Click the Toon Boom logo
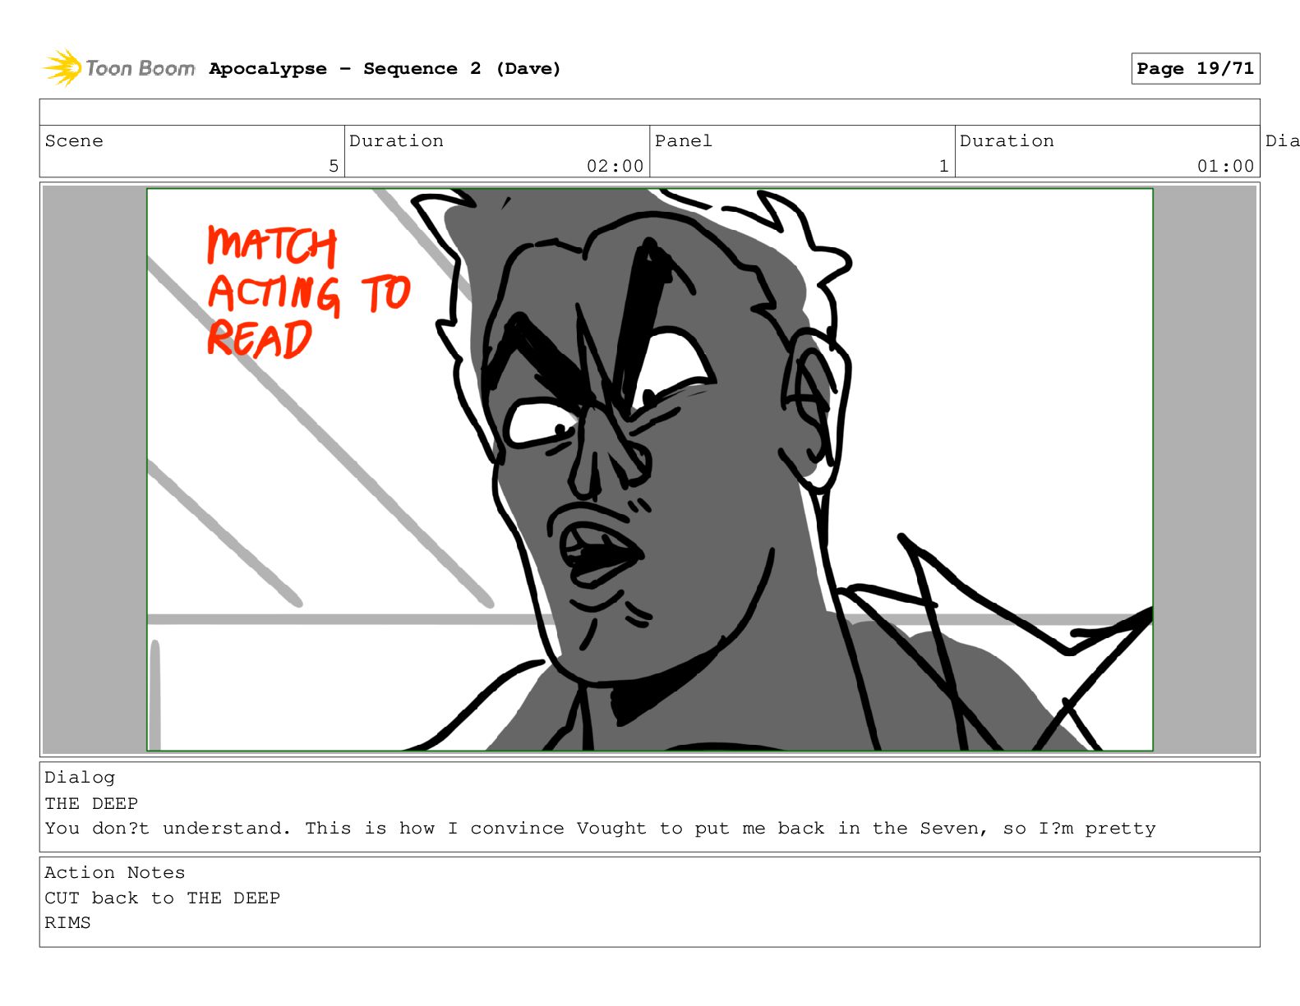 [119, 68]
